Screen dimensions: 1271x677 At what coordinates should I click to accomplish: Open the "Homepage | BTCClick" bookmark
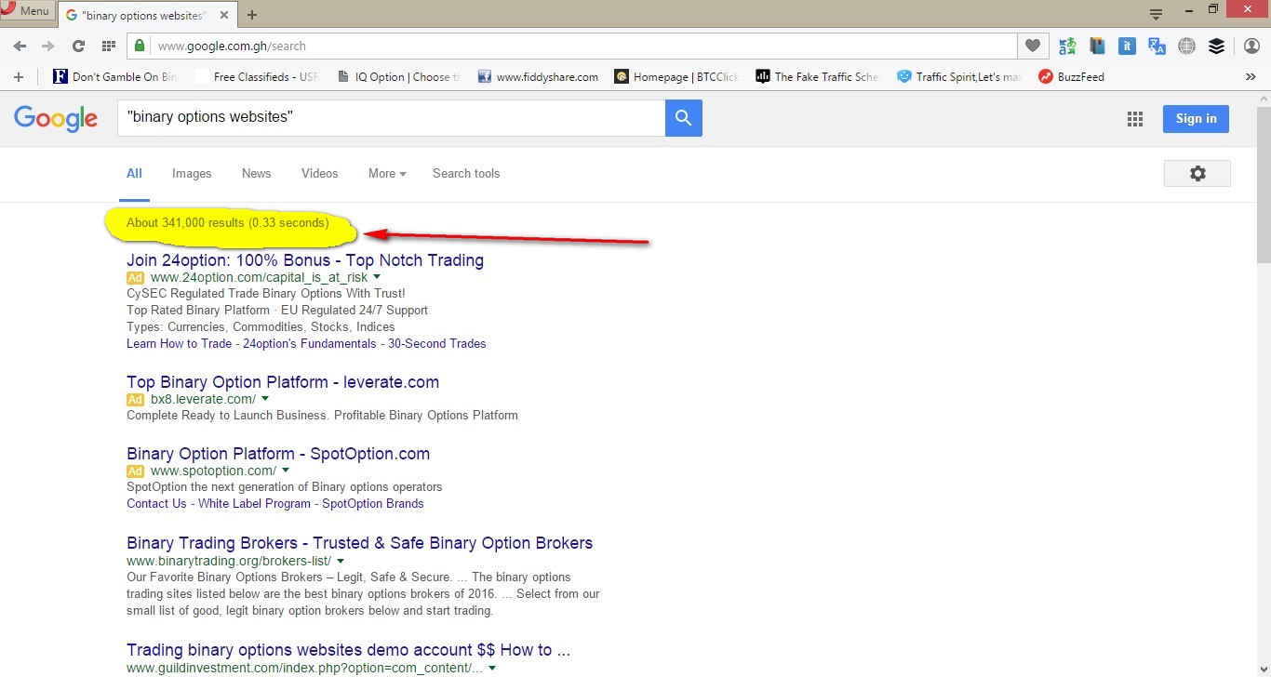pos(676,77)
